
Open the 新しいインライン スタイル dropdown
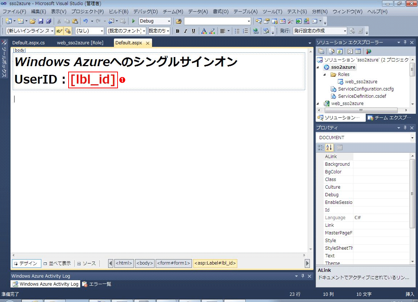pos(52,31)
